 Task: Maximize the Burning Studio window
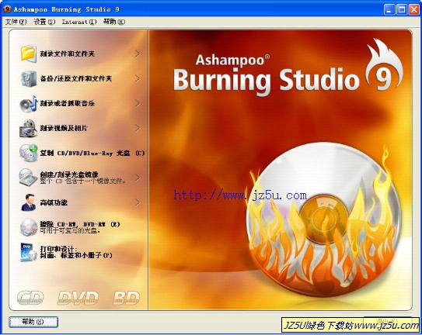pos(402,9)
